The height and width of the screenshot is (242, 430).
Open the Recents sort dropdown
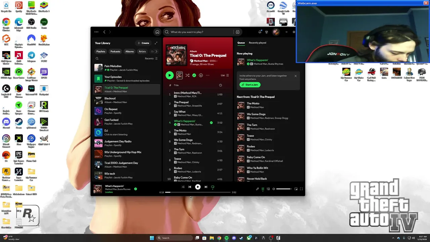[x=151, y=58]
